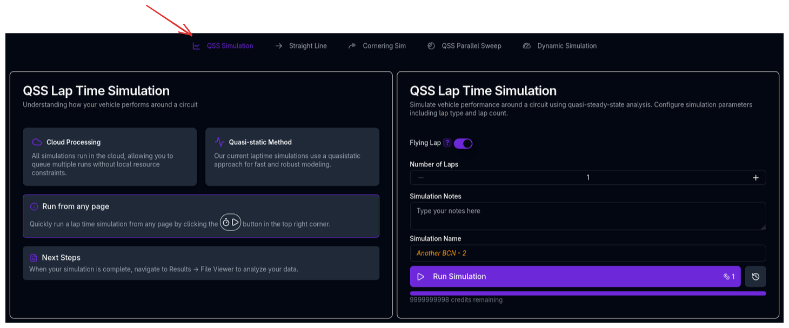The image size is (789, 328).
Task: Select the QSS Simulation chart icon
Action: click(196, 46)
